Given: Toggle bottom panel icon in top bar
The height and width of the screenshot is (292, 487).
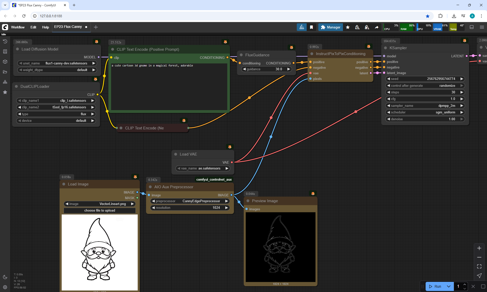Looking at the screenshot, I should [472, 27].
